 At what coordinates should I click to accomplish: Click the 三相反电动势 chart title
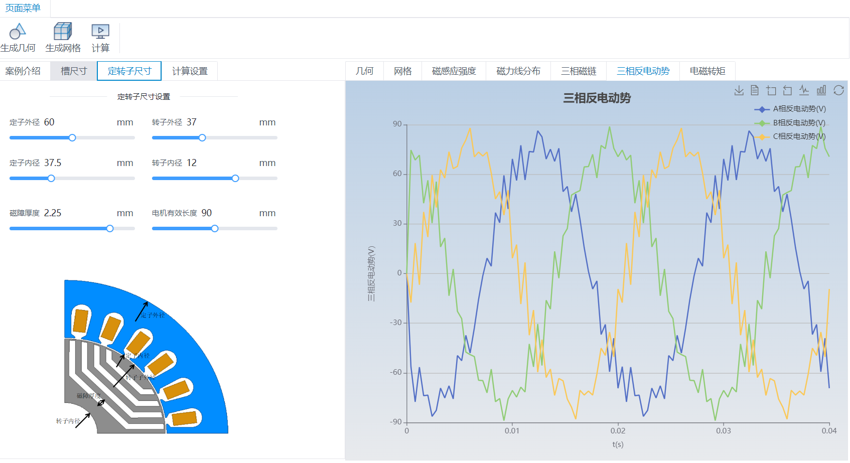point(597,98)
